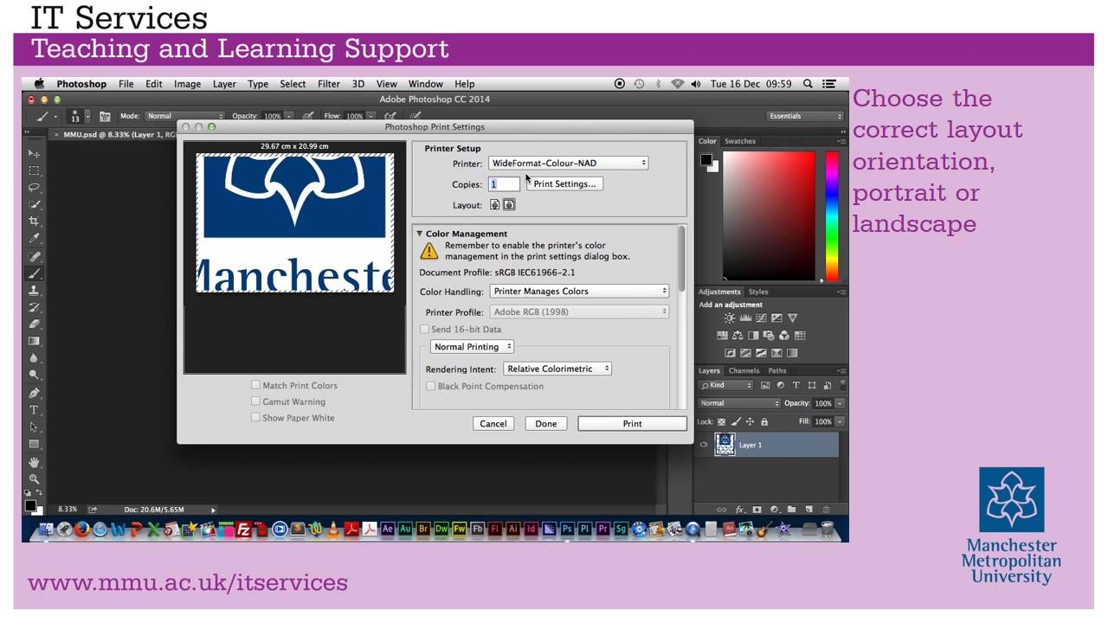This screenshot has height=623, width=1108.
Task: Open the Color Handling dropdown
Action: pyautogui.click(x=579, y=292)
